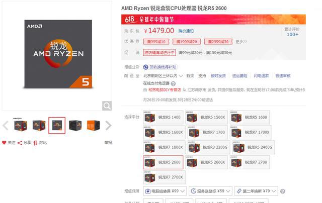Select the orange box fifth gallery thumbnail
Image resolution: width=322 pixels, height=203 pixels.
coord(93,125)
